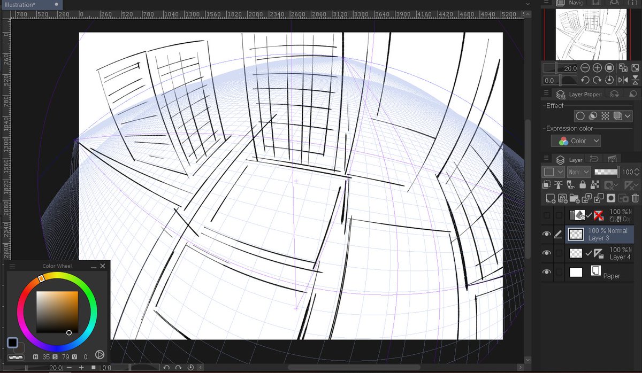Open Animation cels tab beside History

tap(612, 159)
